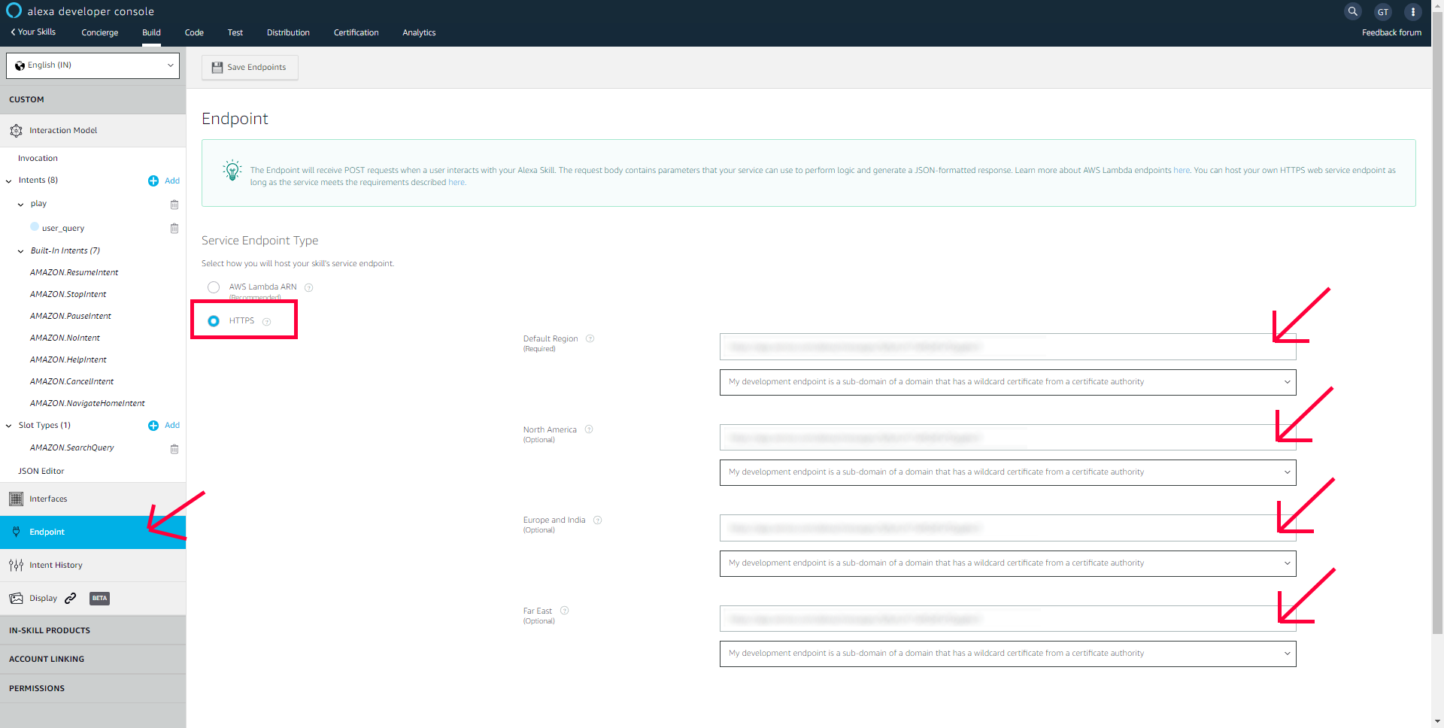The height and width of the screenshot is (728, 1444).
Task: Click the Default Region URL input field
Action: click(x=1007, y=347)
